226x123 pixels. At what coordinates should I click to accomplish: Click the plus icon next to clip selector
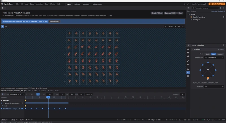[27, 94]
